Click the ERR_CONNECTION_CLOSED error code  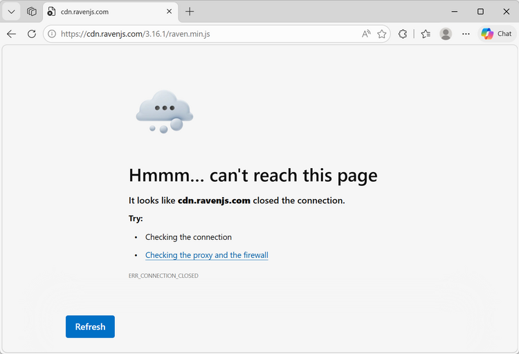(163, 276)
